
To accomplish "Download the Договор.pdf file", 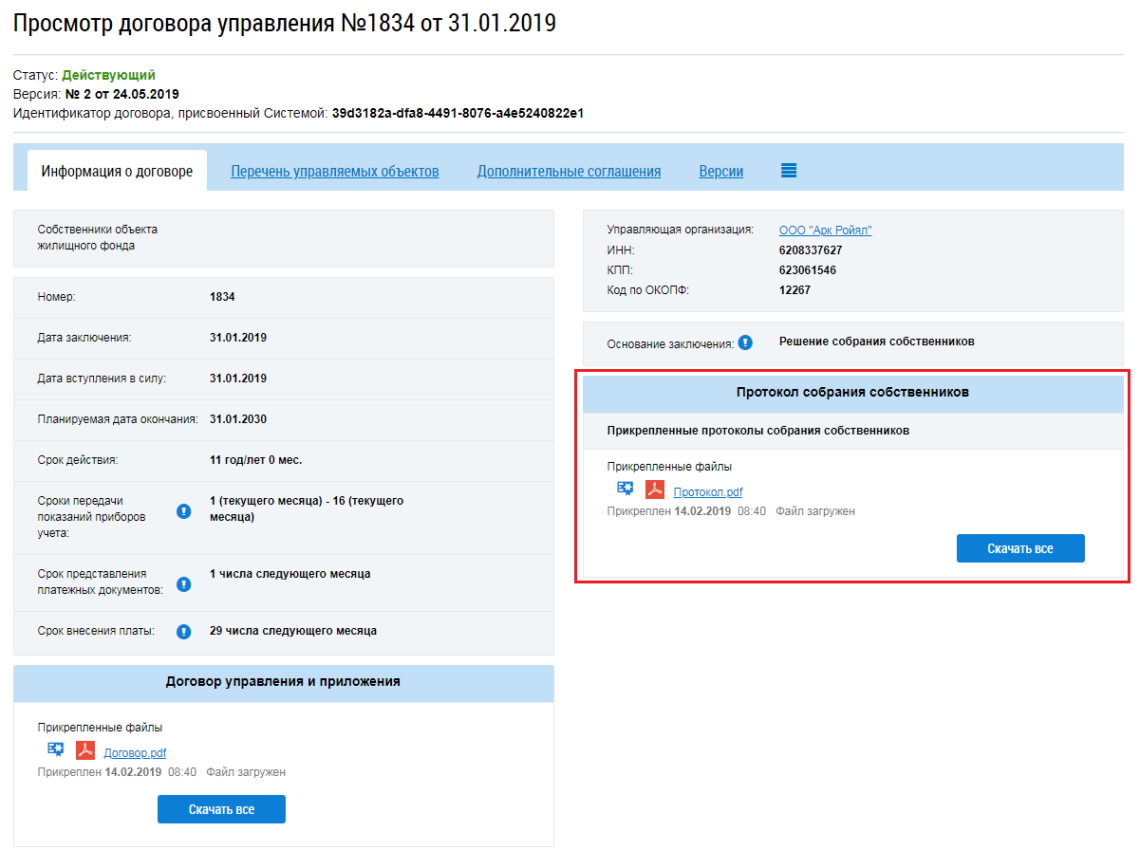I will (135, 753).
